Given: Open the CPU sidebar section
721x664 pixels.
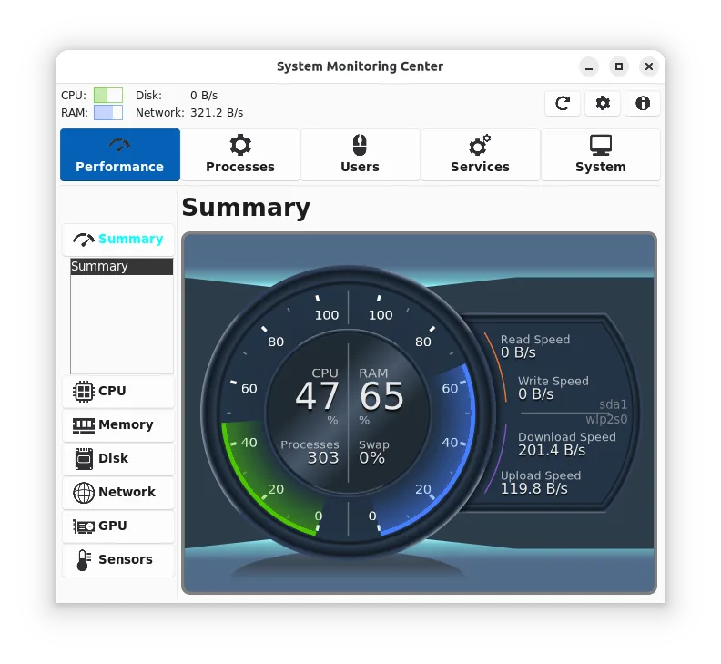Looking at the screenshot, I should 118,391.
